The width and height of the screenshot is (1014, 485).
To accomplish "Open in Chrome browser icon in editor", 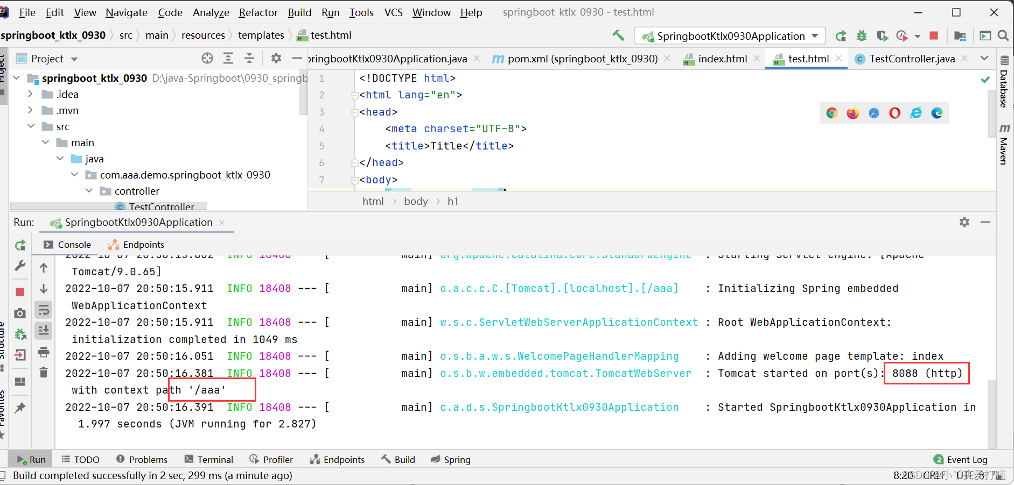I will [832, 113].
